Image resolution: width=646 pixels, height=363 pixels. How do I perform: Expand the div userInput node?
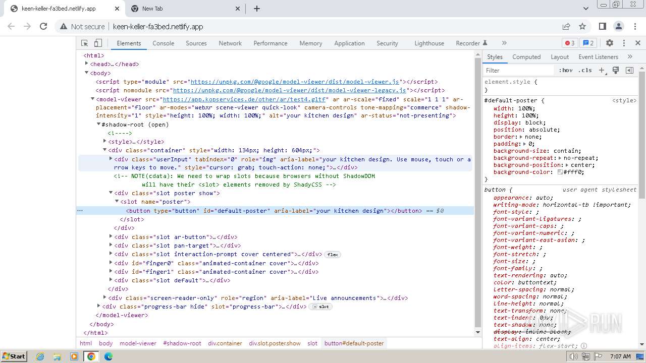pos(111,159)
